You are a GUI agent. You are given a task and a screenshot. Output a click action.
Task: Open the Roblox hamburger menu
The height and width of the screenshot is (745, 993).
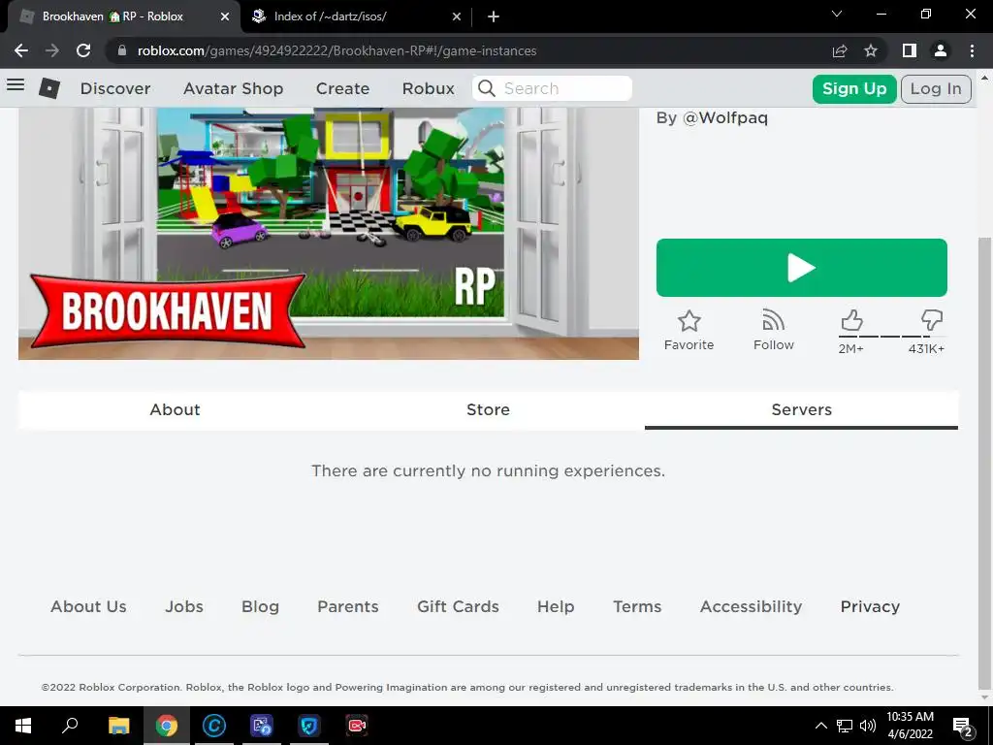click(x=16, y=84)
